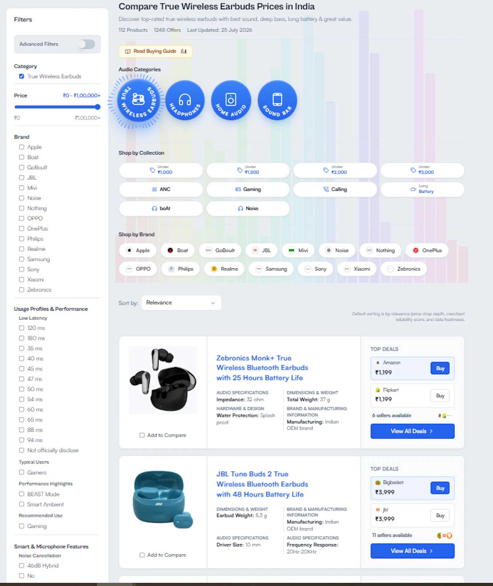Open the Gaming collection
Screen dimensions: 493x586
pyautogui.click(x=248, y=189)
